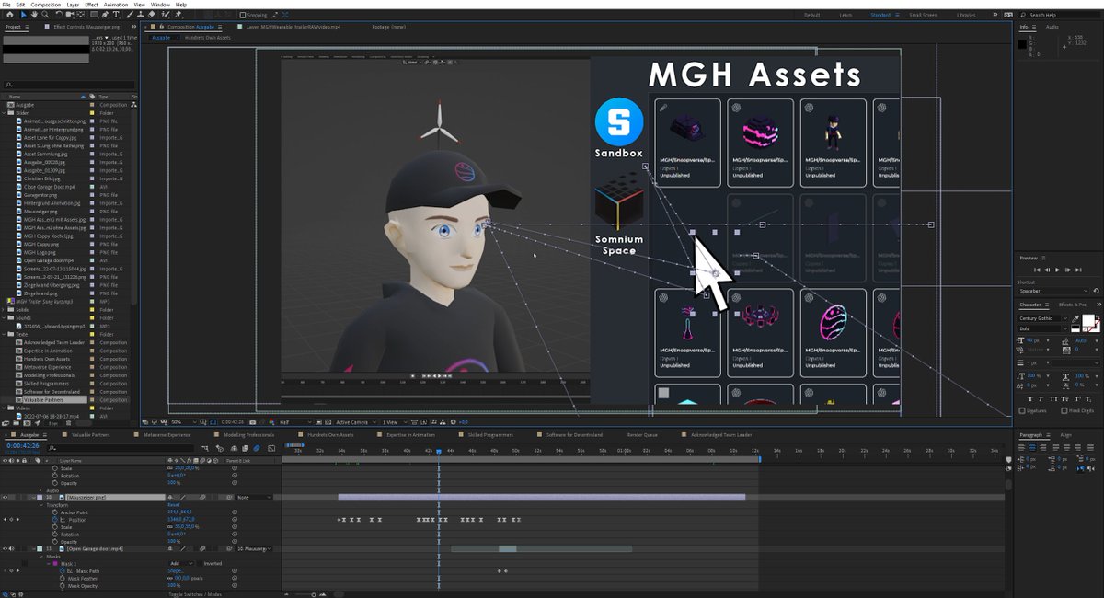The width and height of the screenshot is (1104, 598).
Task: Open the Window menu
Action: [160, 5]
